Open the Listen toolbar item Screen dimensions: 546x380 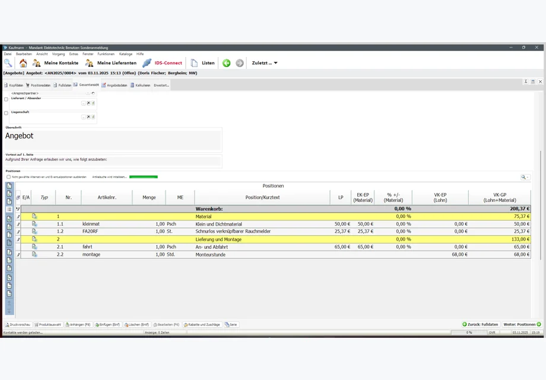(x=203, y=63)
